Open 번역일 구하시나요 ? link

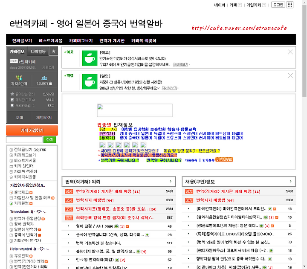[164, 160]
